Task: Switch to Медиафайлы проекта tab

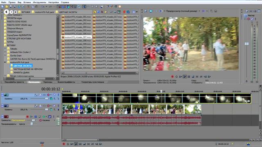Action: pos(14,82)
